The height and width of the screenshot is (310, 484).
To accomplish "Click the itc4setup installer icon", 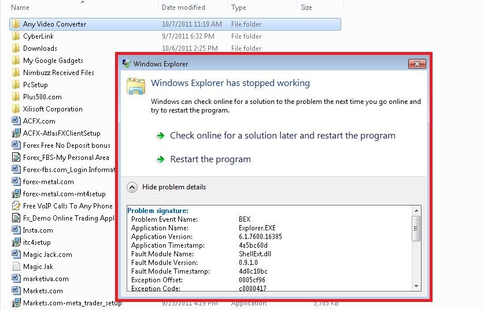I will [16, 242].
